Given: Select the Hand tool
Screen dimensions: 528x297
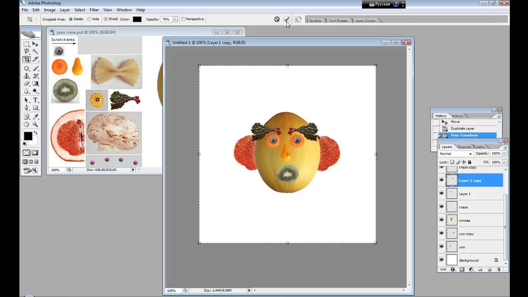Looking at the screenshot, I should pos(26,124).
